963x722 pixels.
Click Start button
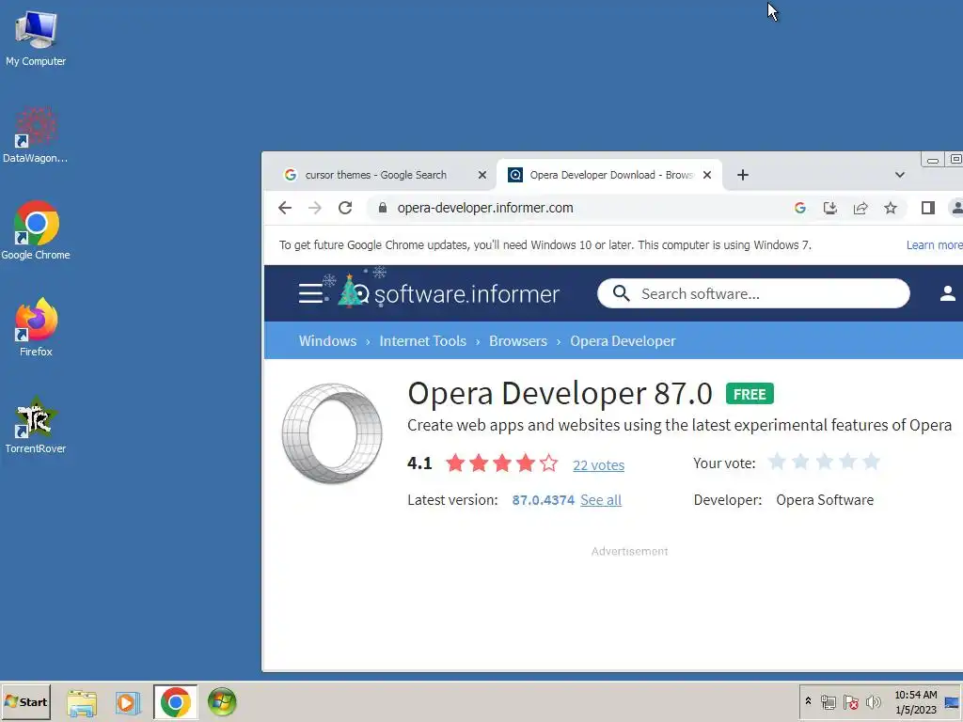[25, 701]
